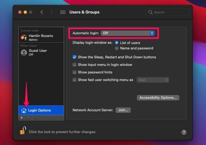Go back with the left chevron
The image size is (206, 145).
point(42,12)
